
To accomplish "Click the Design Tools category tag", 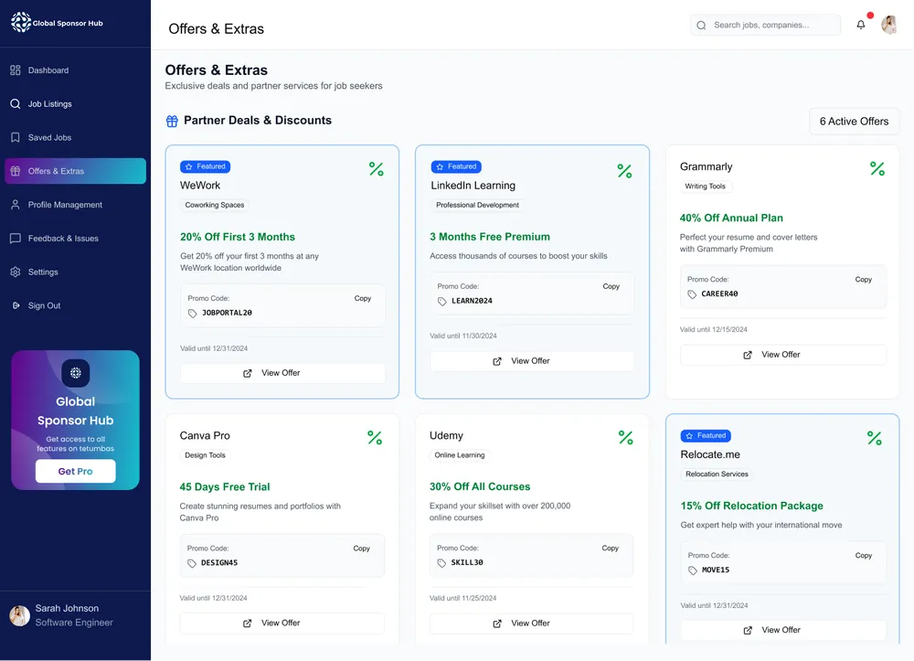I will pos(205,455).
